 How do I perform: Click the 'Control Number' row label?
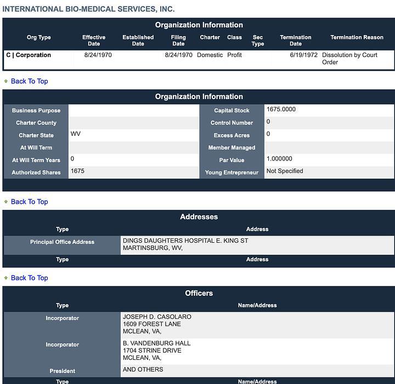232,123
